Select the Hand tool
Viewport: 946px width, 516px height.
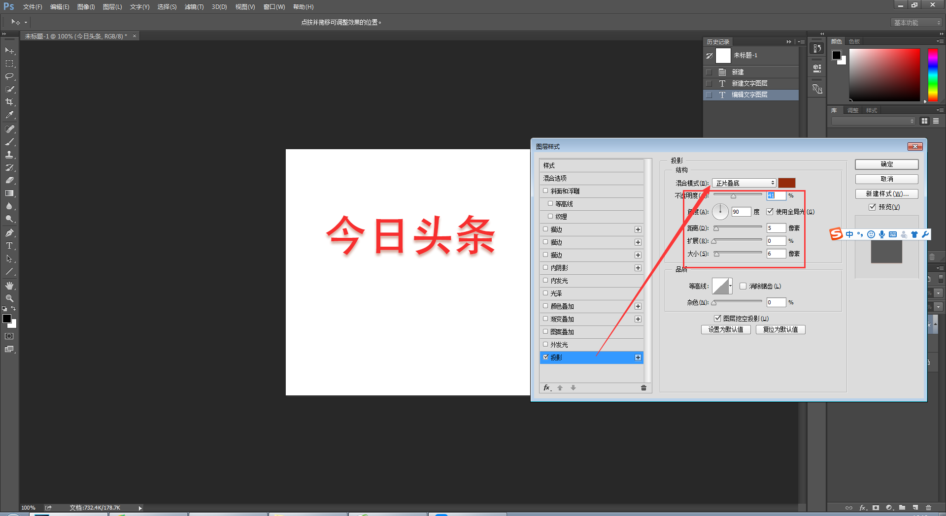click(9, 286)
